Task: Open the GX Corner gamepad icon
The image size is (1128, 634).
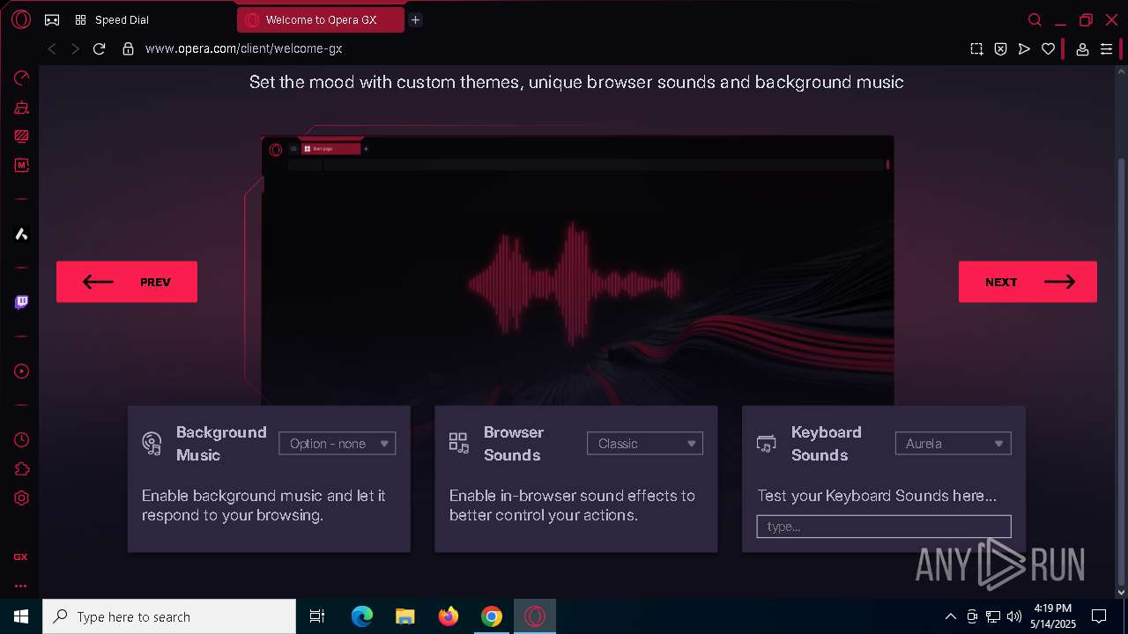Action: (52, 19)
